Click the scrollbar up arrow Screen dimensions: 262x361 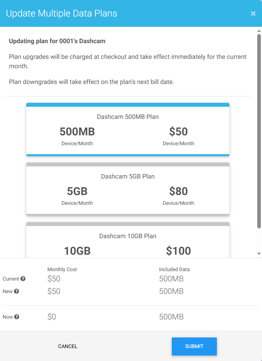point(259,31)
